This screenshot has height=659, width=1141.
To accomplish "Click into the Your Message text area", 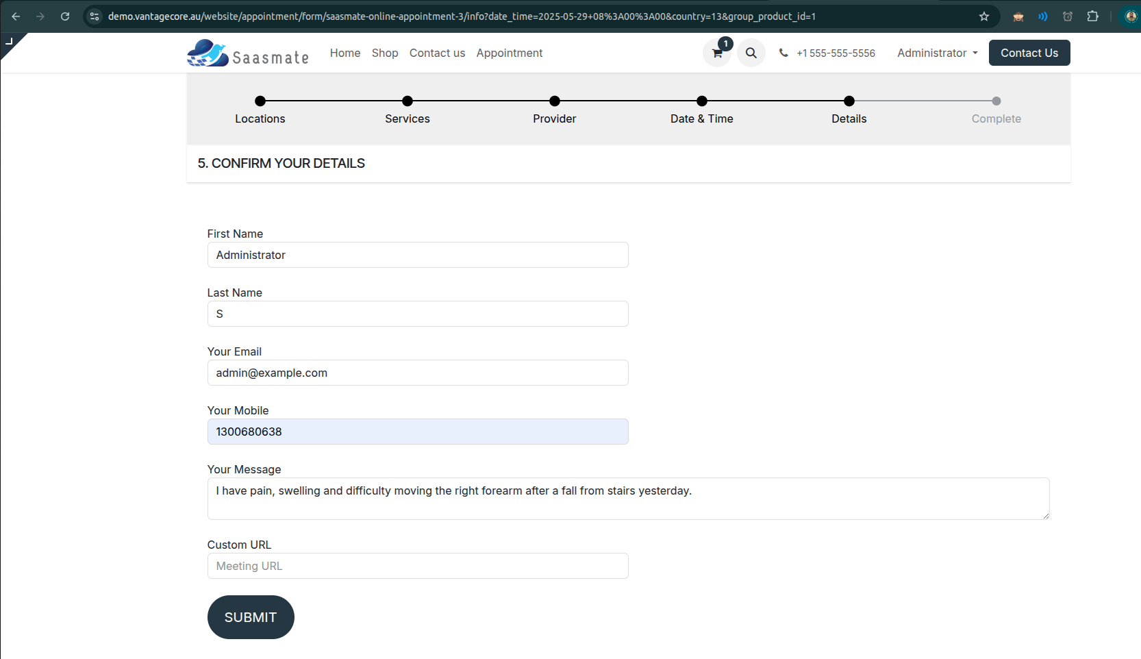I will [627, 499].
